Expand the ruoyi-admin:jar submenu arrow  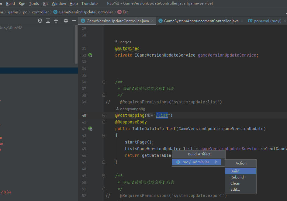click(216, 162)
